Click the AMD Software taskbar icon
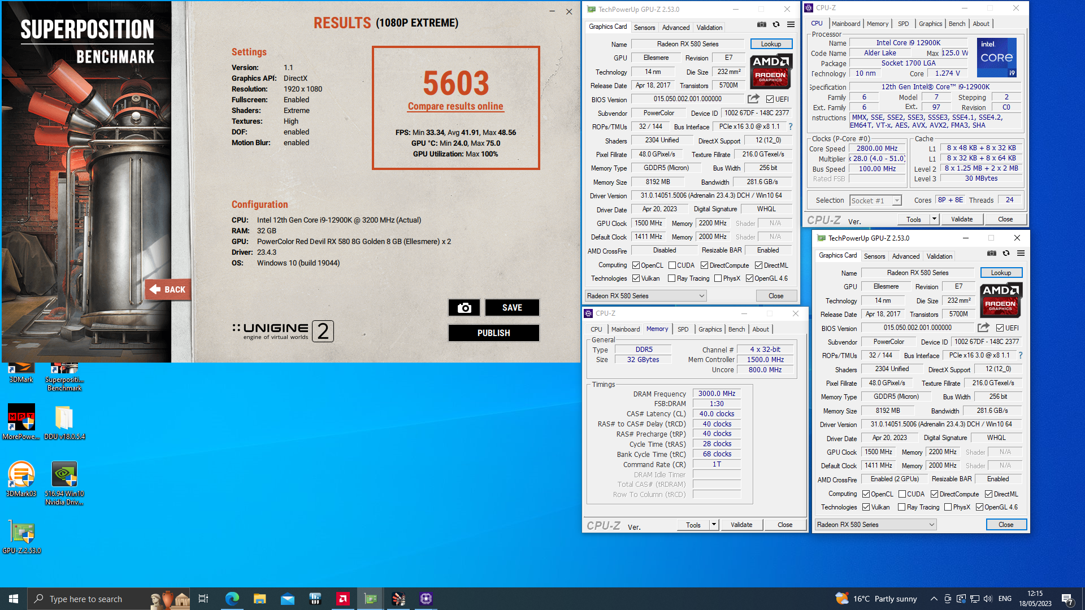Image resolution: width=1085 pixels, height=610 pixels. pyautogui.click(x=343, y=599)
